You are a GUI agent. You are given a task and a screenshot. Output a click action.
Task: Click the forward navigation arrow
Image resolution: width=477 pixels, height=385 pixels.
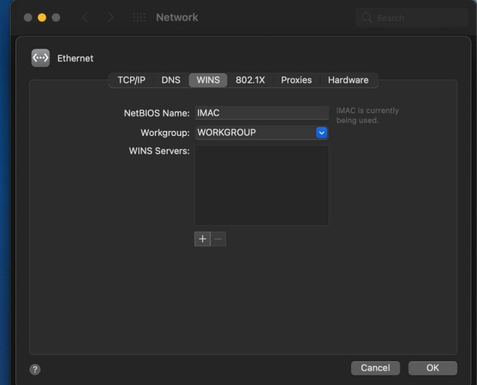110,18
